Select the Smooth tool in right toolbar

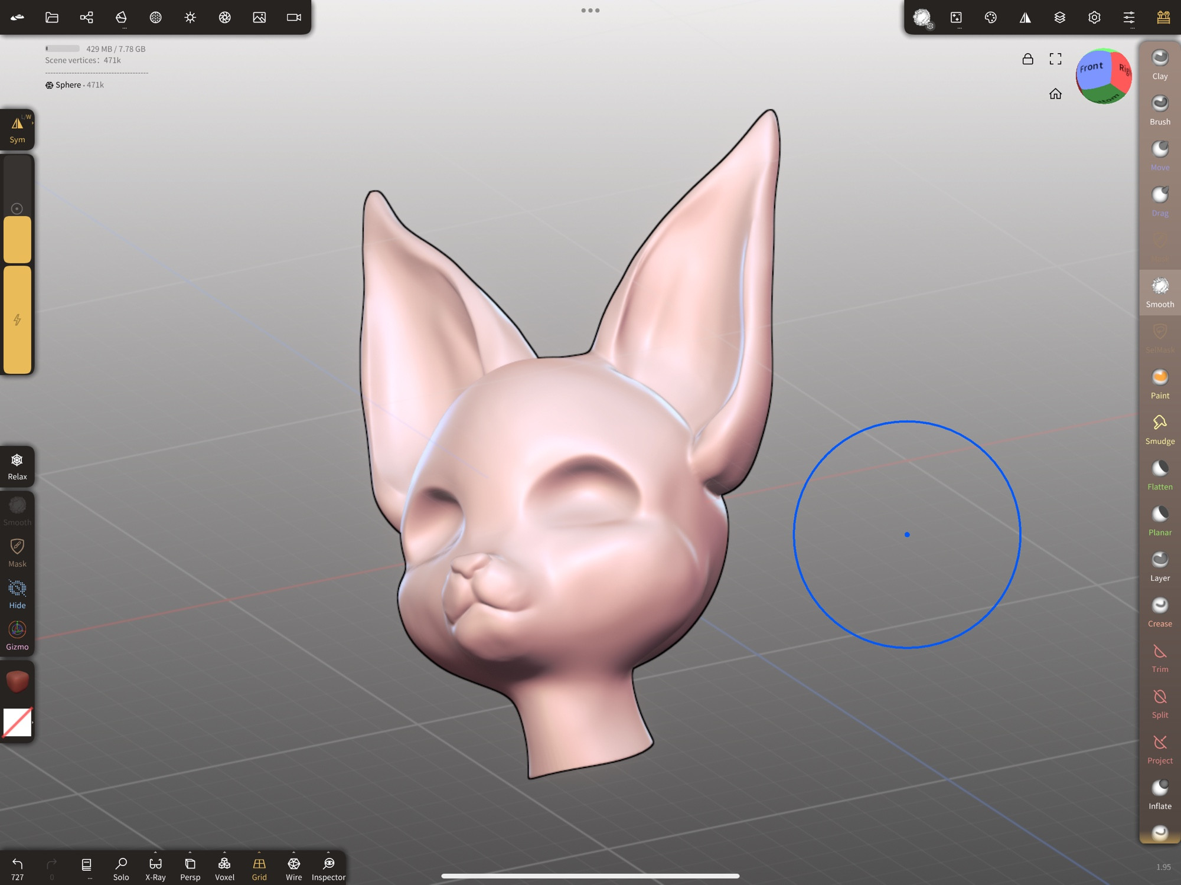(1160, 293)
